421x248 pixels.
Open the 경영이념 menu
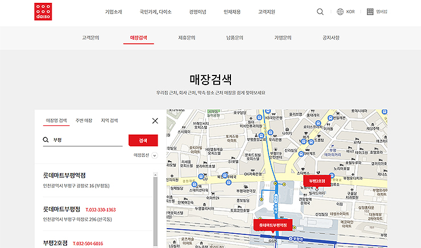point(197,12)
